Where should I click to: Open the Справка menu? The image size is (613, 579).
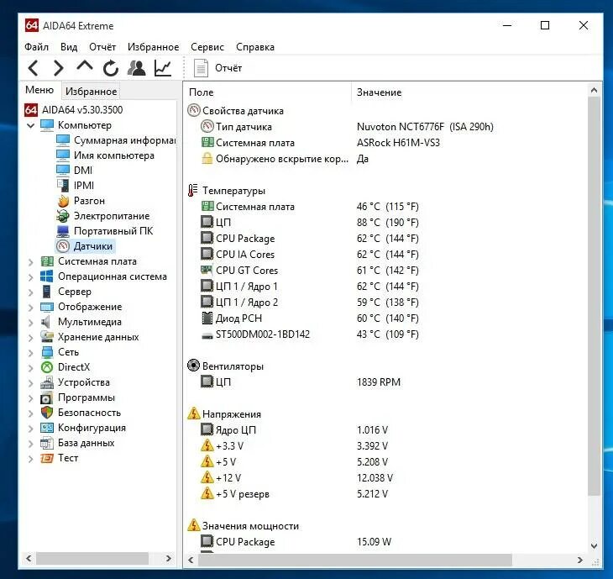[255, 47]
